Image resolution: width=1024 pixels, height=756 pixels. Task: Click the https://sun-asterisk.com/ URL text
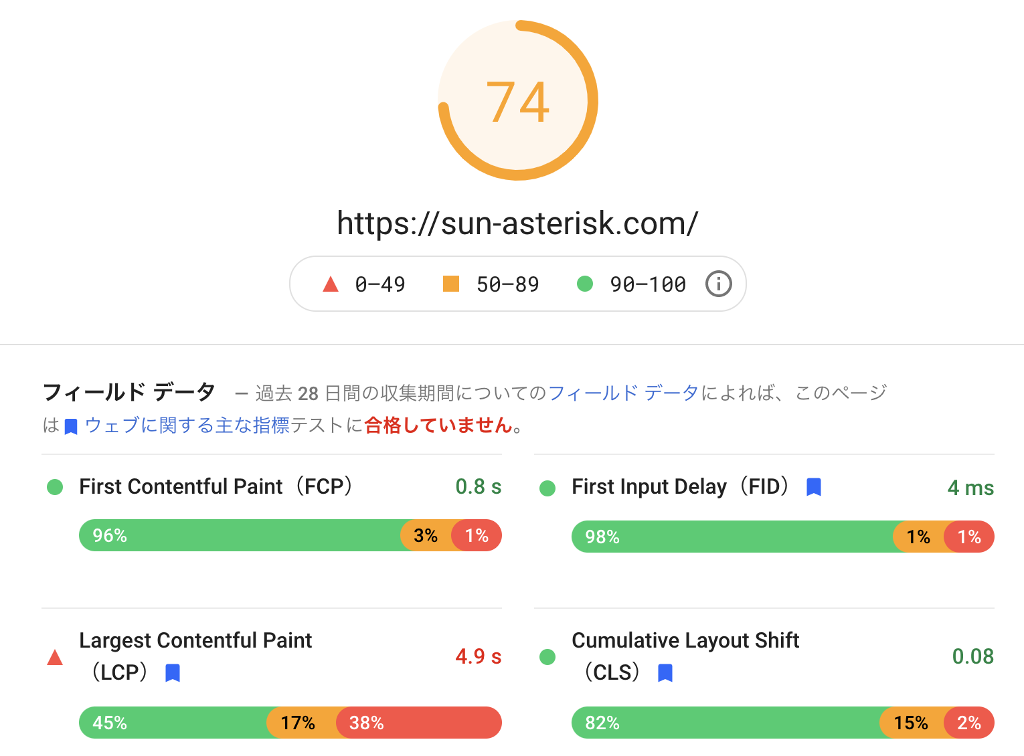coord(517,223)
